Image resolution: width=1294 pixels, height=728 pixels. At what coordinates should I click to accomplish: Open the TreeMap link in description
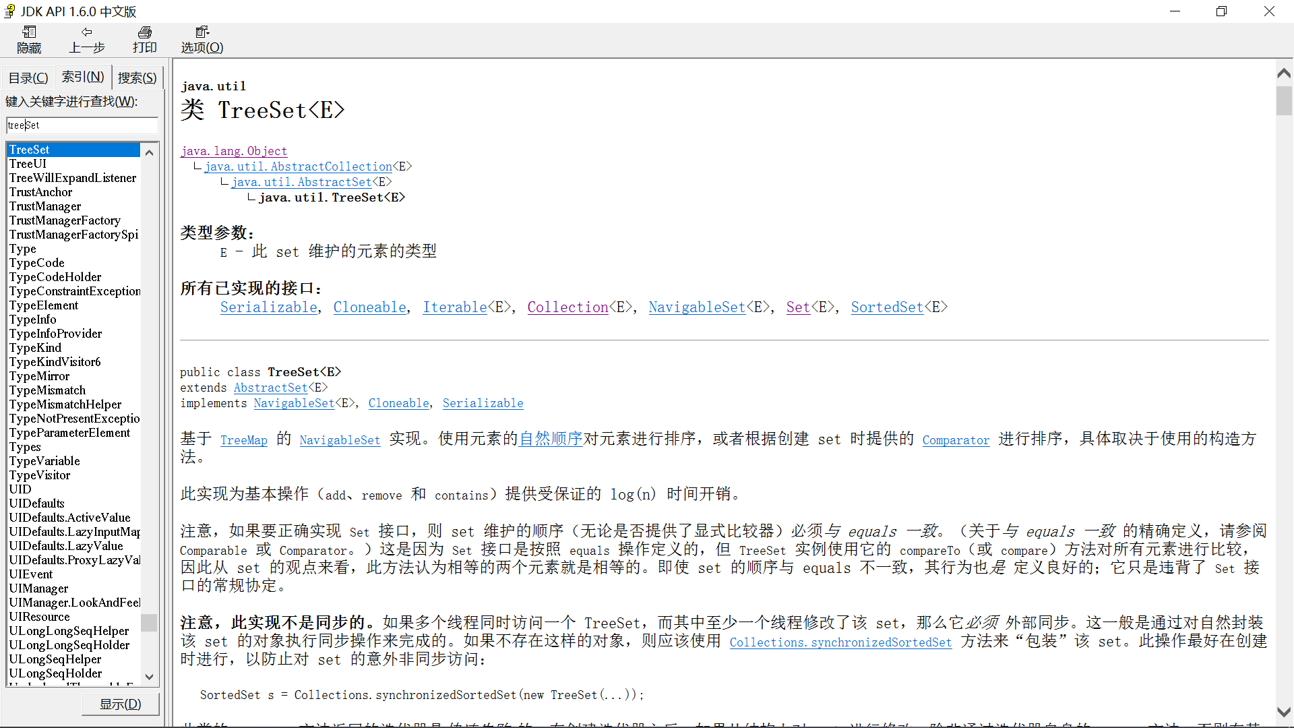click(243, 440)
